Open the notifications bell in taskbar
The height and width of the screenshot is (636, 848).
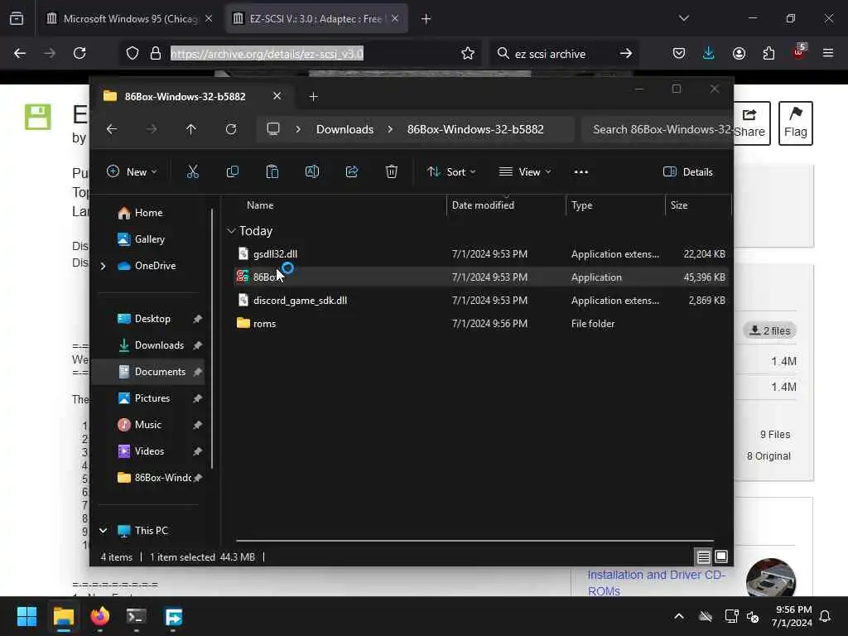(x=826, y=616)
